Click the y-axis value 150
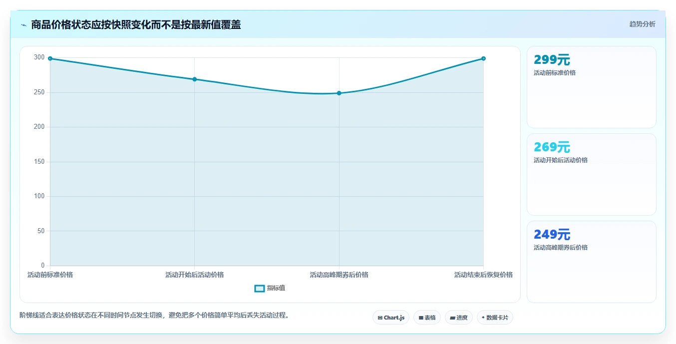The width and height of the screenshot is (676, 344). tap(39, 162)
